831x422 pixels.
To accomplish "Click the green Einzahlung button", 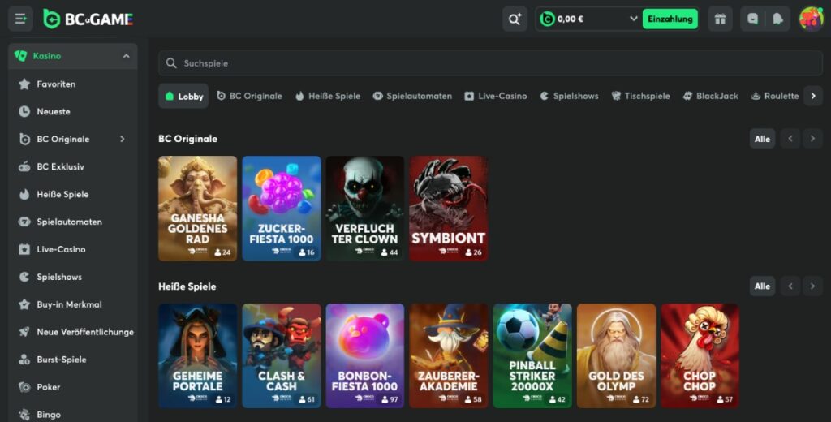I will point(670,19).
